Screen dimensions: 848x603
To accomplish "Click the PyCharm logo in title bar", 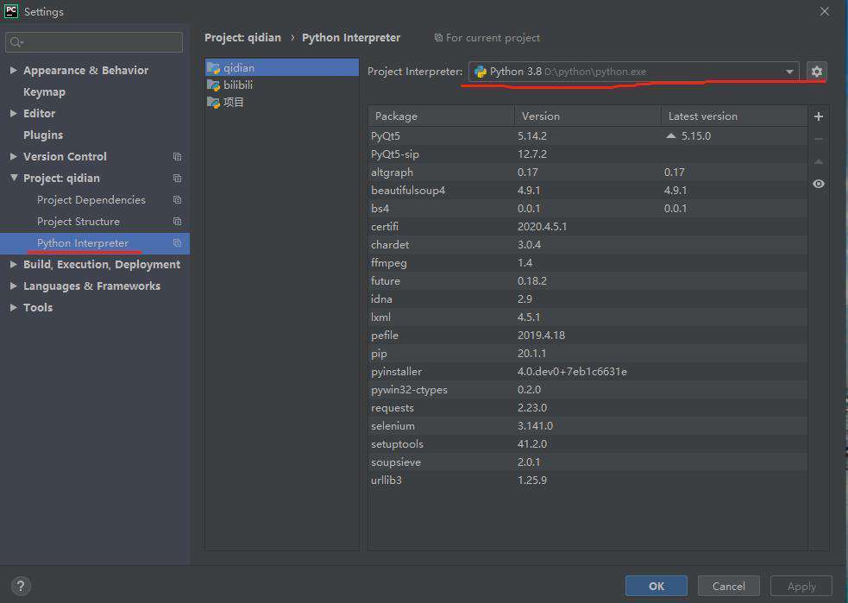I will coord(11,11).
